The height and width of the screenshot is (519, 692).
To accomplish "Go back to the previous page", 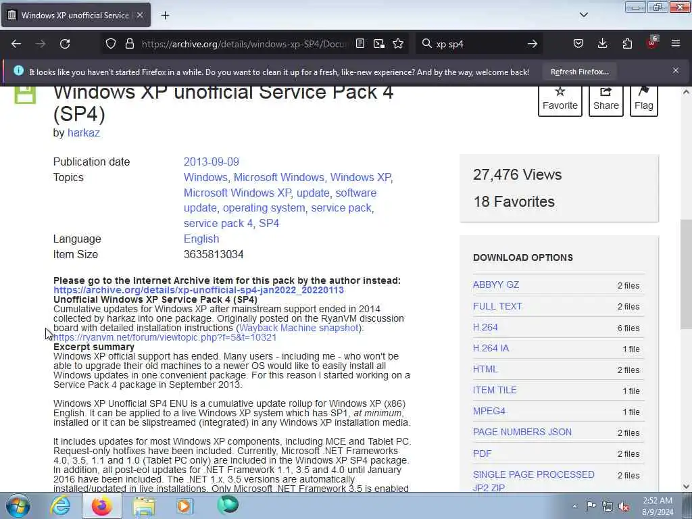I will pos(16,44).
